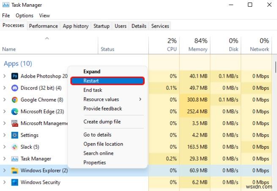
Task: Expand the Settings process group
Action: point(4,135)
